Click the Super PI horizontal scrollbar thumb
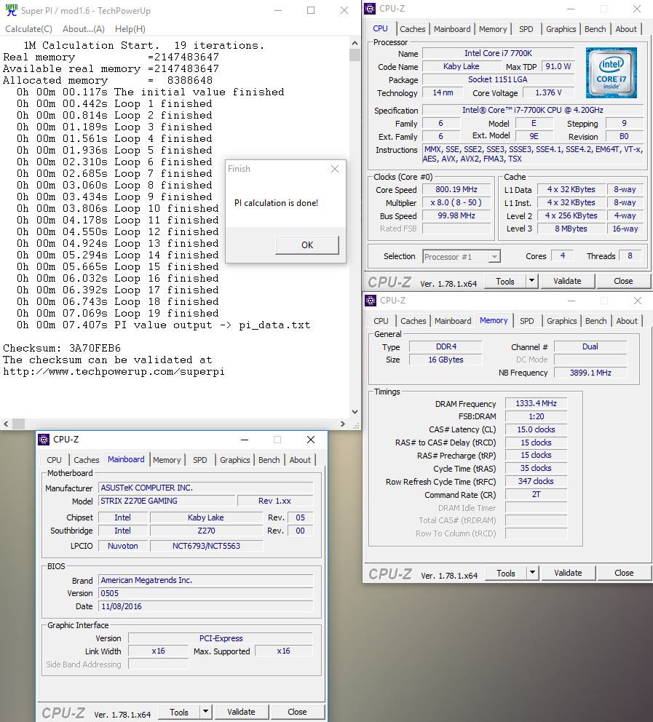This screenshot has width=653, height=722. click(x=18, y=424)
